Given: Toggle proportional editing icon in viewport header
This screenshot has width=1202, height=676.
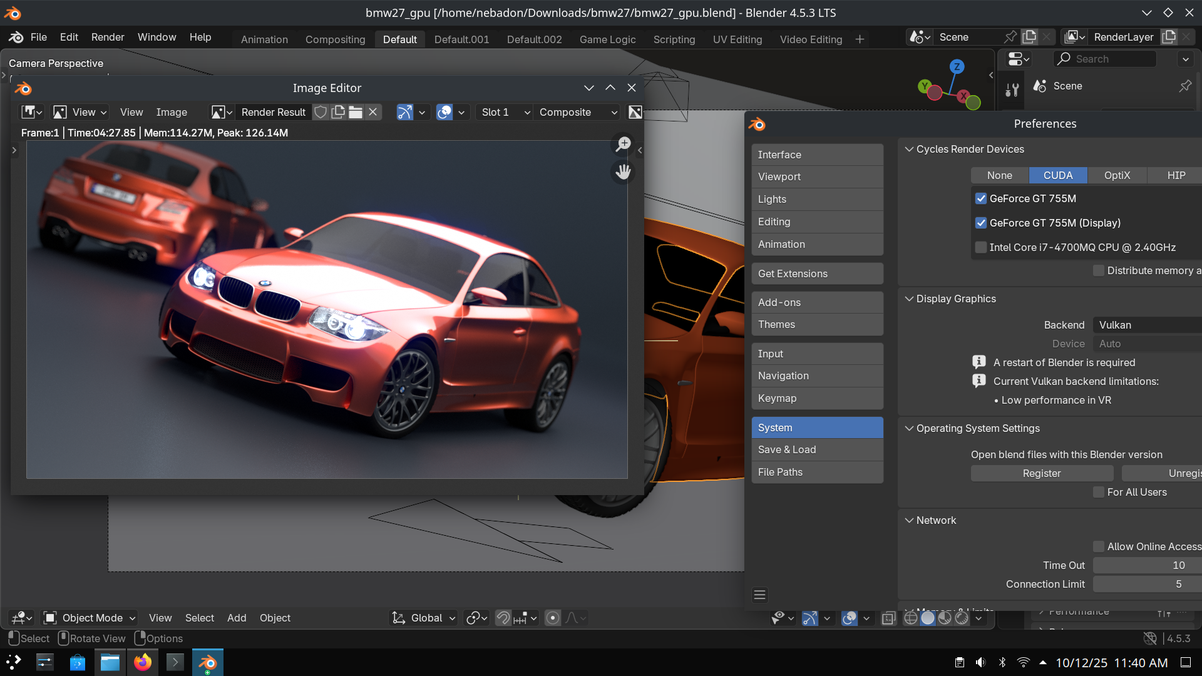Looking at the screenshot, I should (x=553, y=618).
